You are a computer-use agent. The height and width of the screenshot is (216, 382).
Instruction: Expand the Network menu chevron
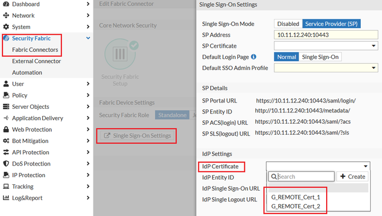coord(88,15)
